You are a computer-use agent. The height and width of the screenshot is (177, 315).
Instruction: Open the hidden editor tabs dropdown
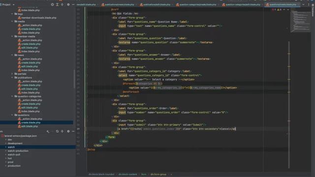pyautogui.click(x=303, y=4)
